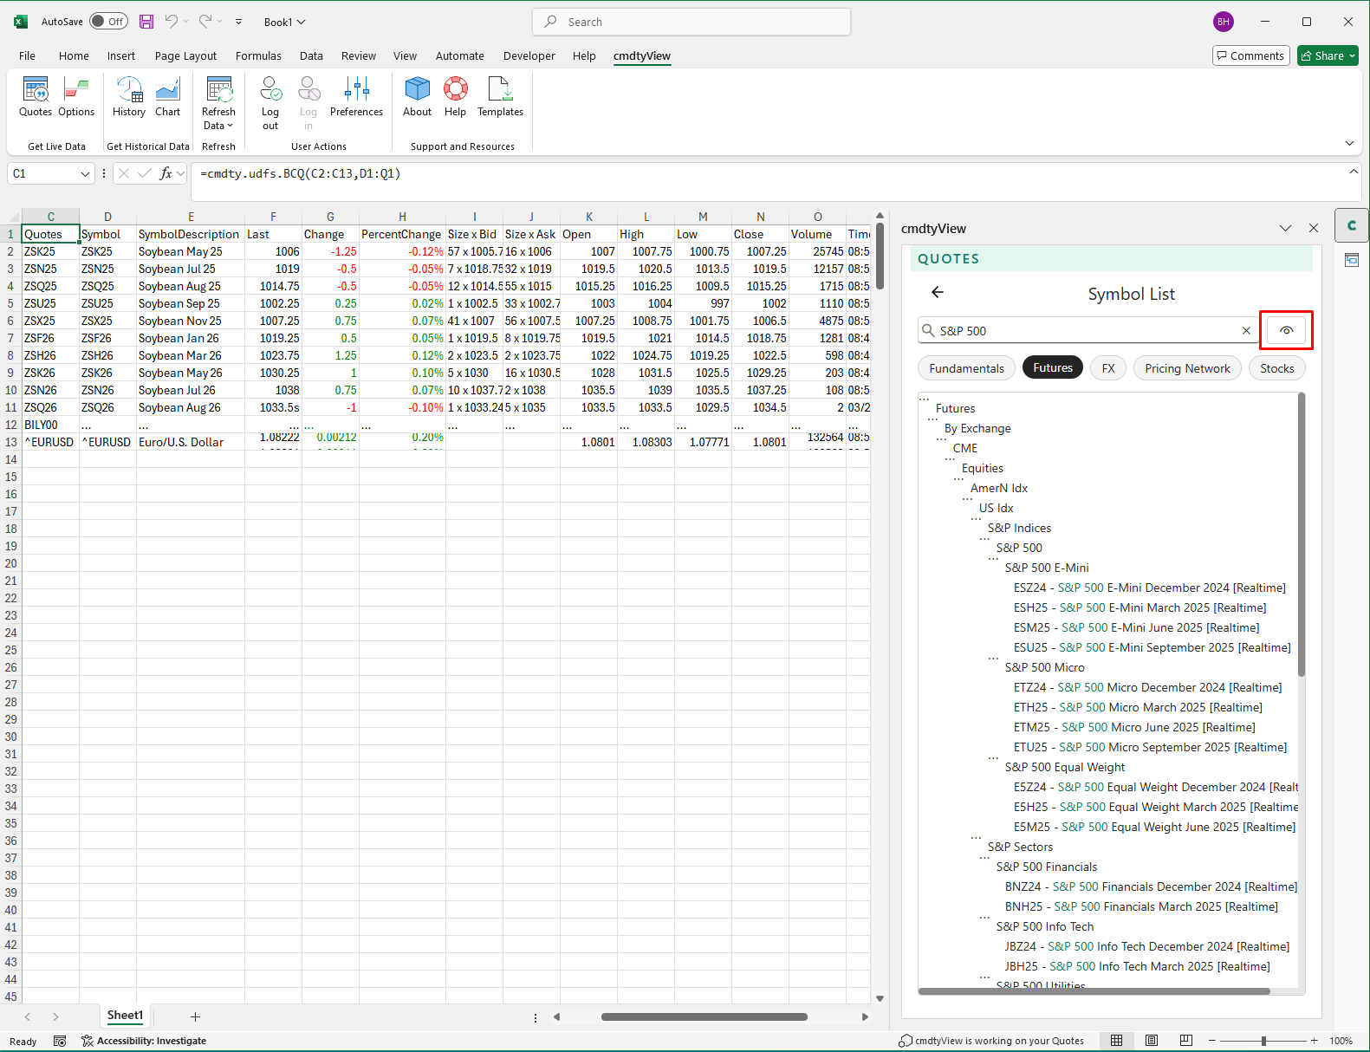Clear the S&P 500 search text
This screenshot has width=1370, height=1052.
tap(1246, 331)
